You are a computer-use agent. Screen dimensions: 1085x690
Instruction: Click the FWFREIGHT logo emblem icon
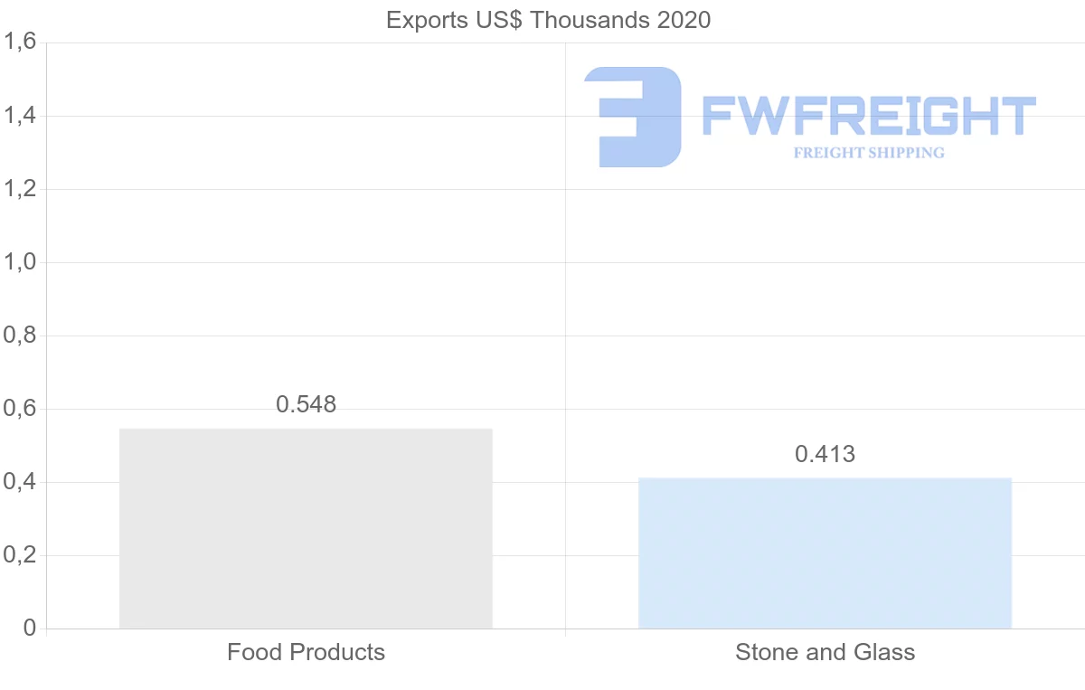632,117
